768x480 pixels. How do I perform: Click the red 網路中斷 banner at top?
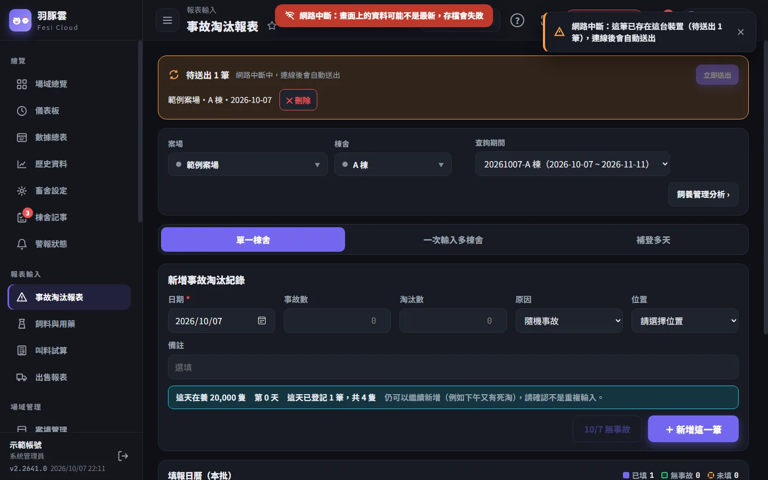384,16
